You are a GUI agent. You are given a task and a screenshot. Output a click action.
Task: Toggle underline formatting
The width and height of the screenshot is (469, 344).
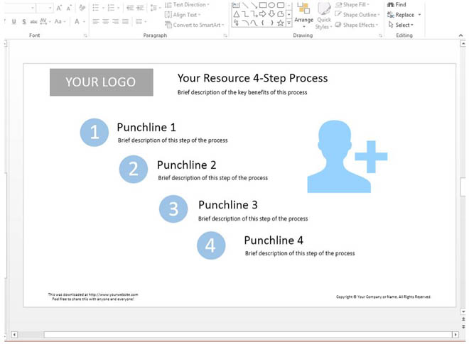[14, 21]
